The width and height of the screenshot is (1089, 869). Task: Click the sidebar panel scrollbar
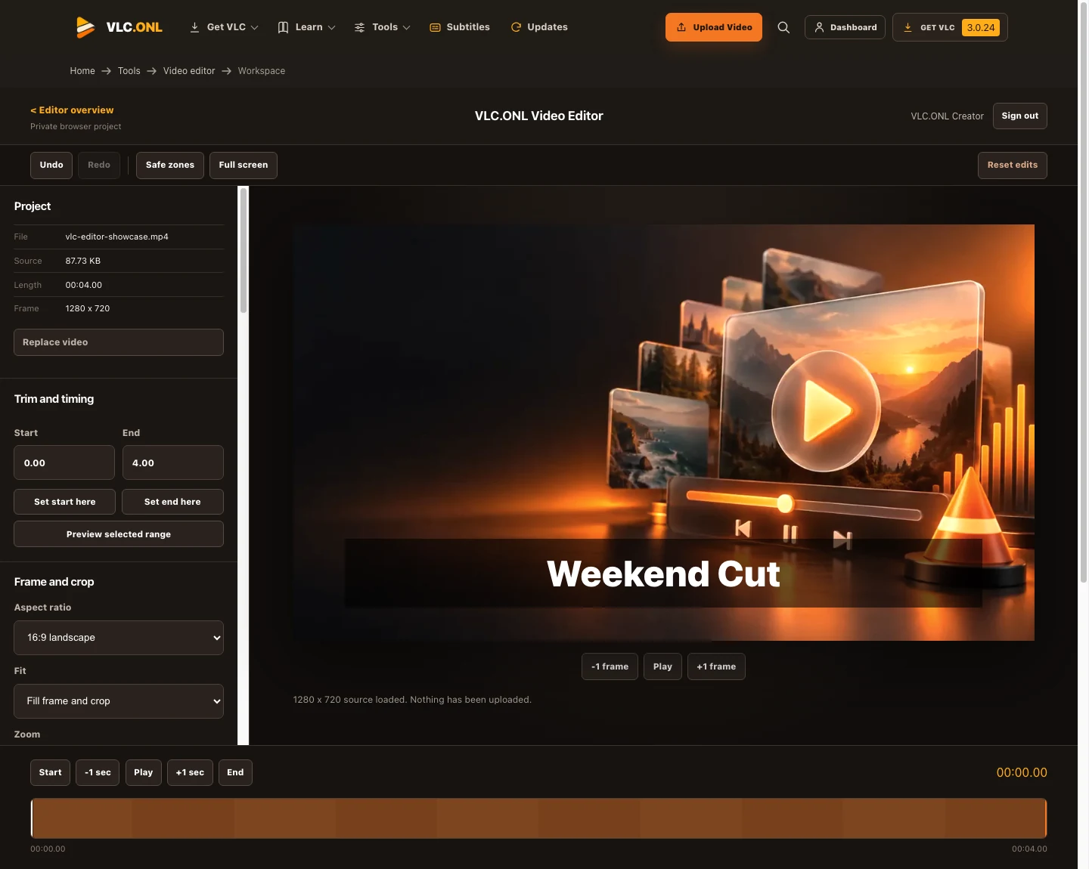pyautogui.click(x=244, y=250)
